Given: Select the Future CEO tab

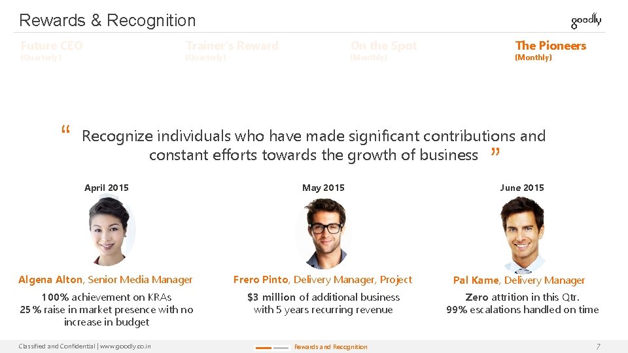Looking at the screenshot, I should pos(52,46).
